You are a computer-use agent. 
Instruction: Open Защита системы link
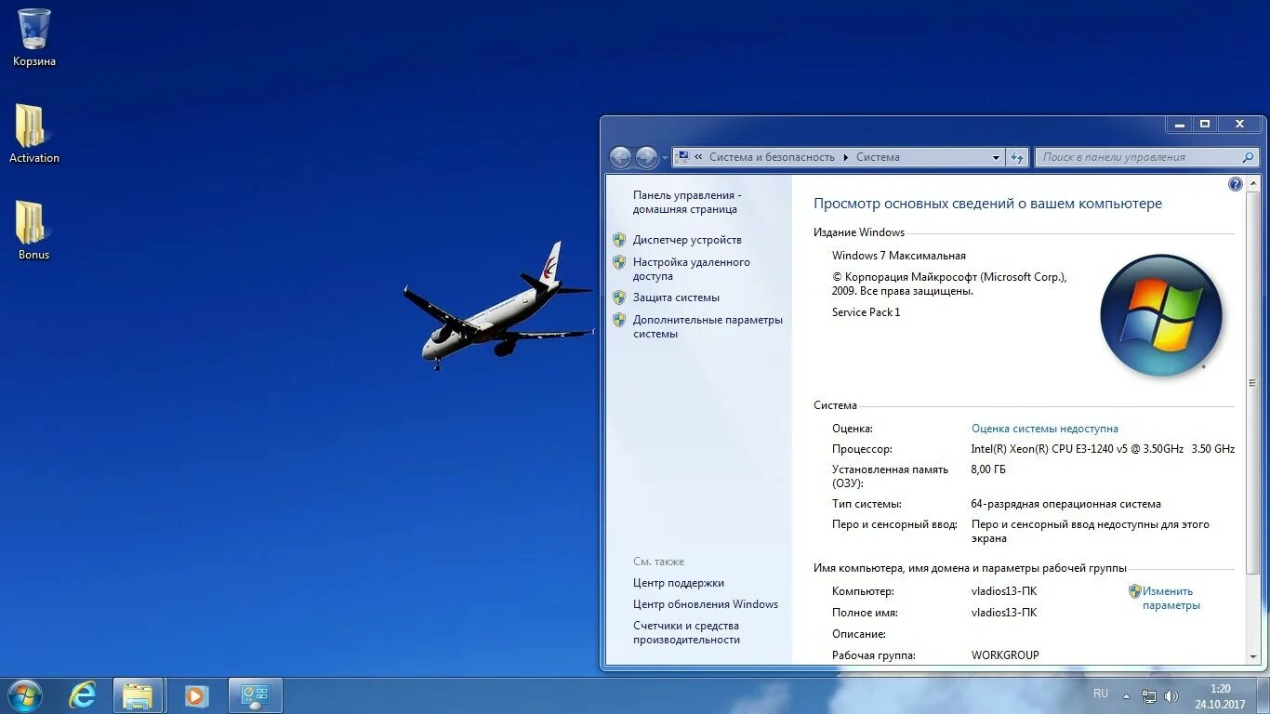tap(676, 297)
